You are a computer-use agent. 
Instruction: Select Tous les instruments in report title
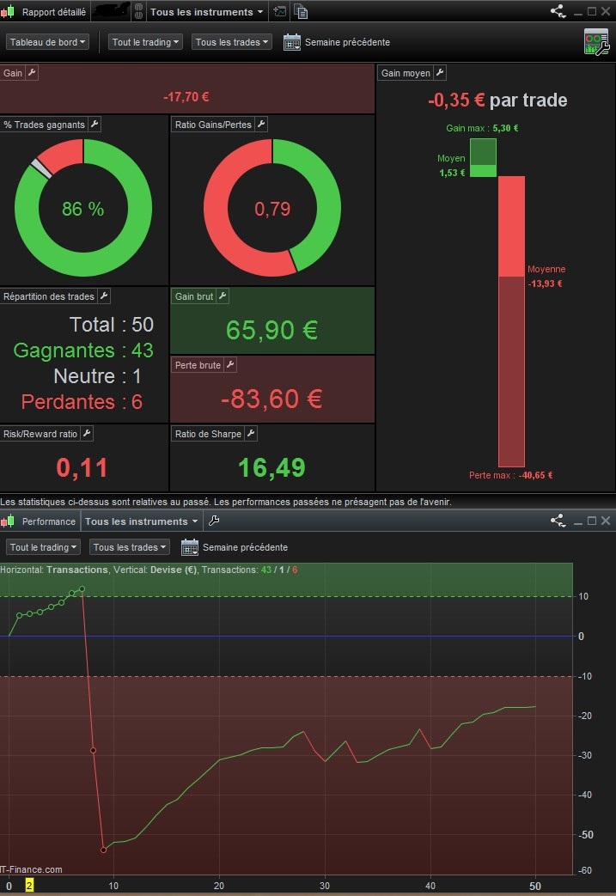[x=206, y=11]
